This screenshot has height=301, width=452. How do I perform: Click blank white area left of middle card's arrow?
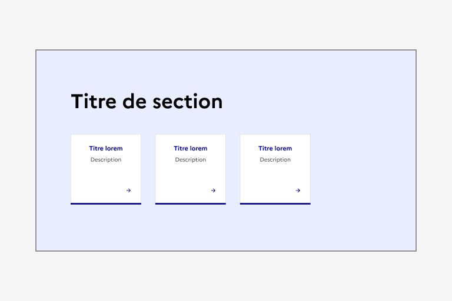coord(182,189)
